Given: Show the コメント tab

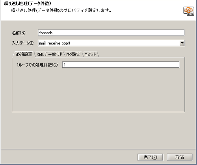Looking at the screenshot, I should [90, 54].
